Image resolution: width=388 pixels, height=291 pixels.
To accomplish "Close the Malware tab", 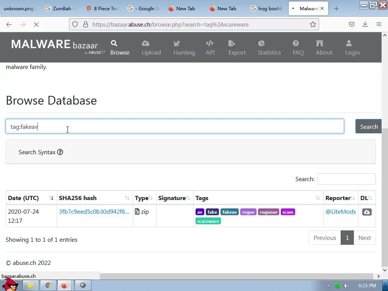I will coord(322,8).
